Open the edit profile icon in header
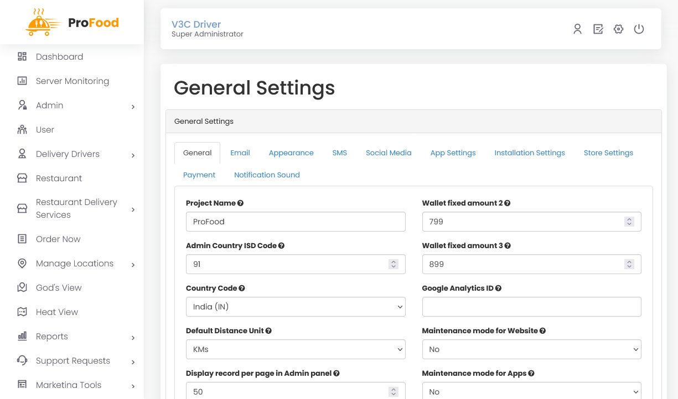Image resolution: width=678 pixels, height=399 pixels. tap(598, 29)
